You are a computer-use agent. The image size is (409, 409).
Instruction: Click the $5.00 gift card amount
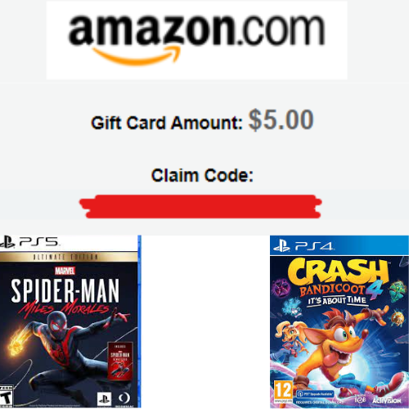(281, 119)
